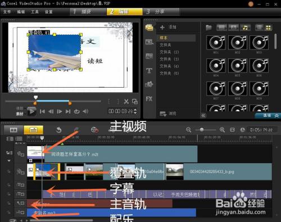Image resolution: width=281 pixels, height=222 pixels.
Task: Click the project duration clock icon
Action: click(x=242, y=130)
